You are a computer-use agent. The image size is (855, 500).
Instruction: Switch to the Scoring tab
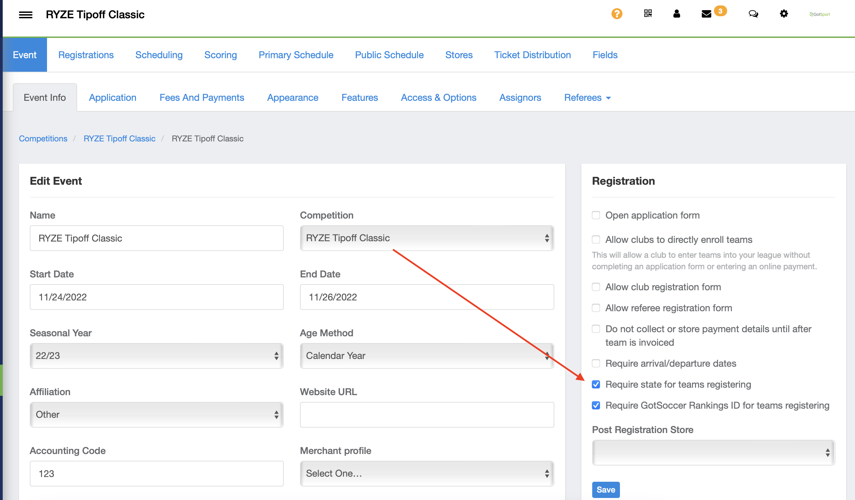pyautogui.click(x=221, y=55)
